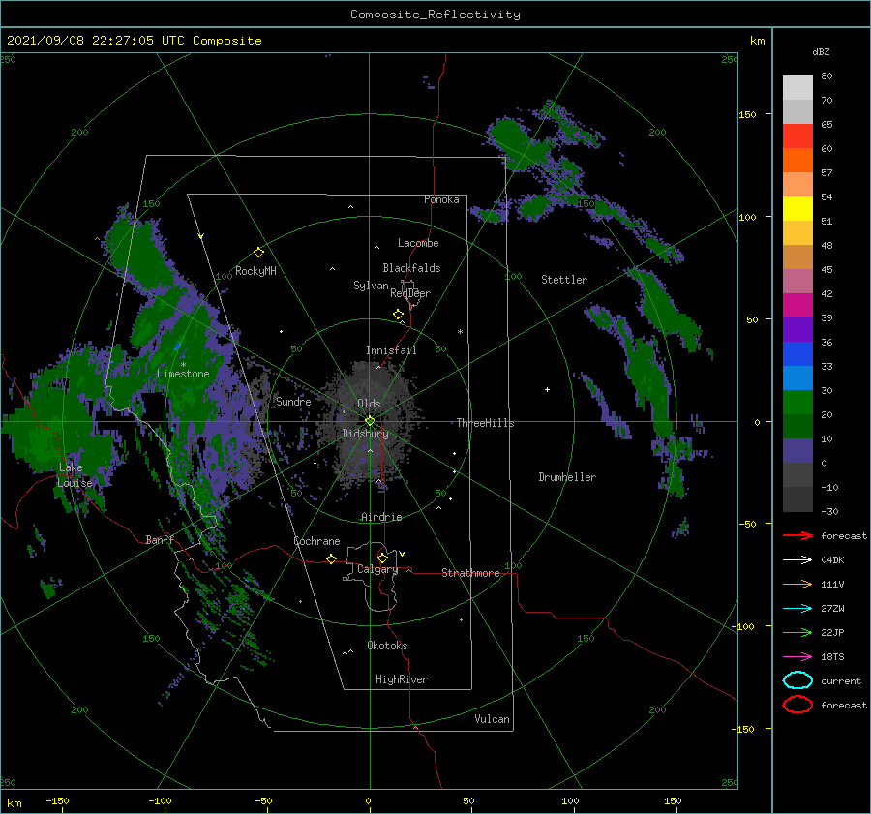The height and width of the screenshot is (814, 871).
Task: Click the purple 10 dBZ color swatch
Action: tap(797, 450)
